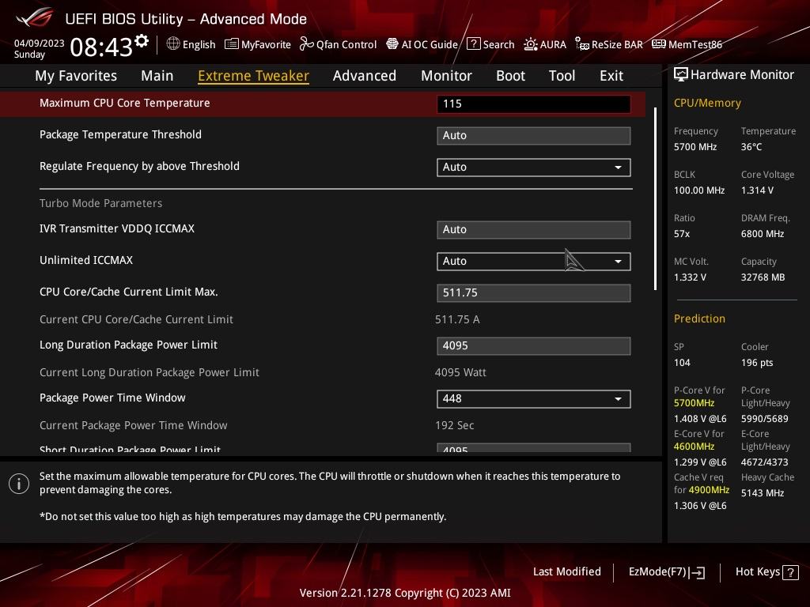Expand Regulate Frequency by above Threshold dropdown
810x607 pixels.
(534, 168)
